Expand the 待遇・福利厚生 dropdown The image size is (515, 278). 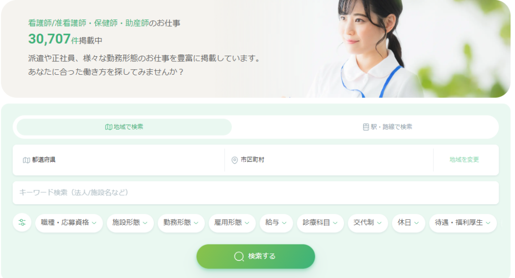point(463,223)
